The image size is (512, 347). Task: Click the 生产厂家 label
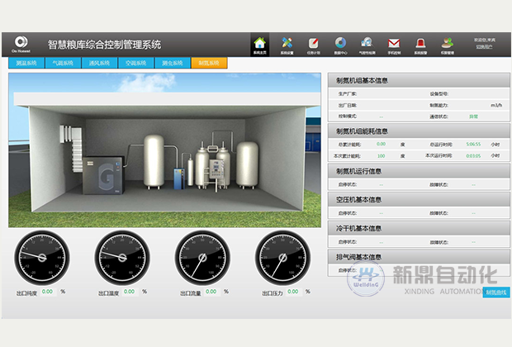click(348, 94)
